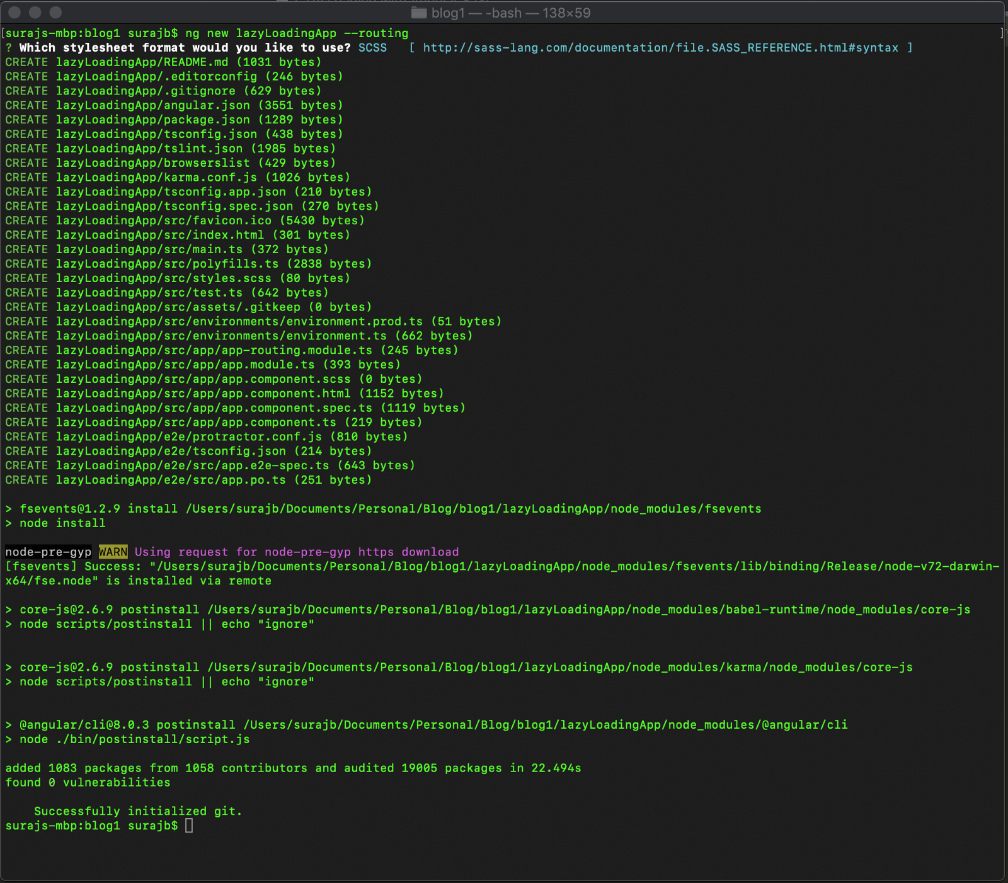Click the line 'lazyLoadingApp/tsconfig.json (438 bytes)'

click(200, 135)
